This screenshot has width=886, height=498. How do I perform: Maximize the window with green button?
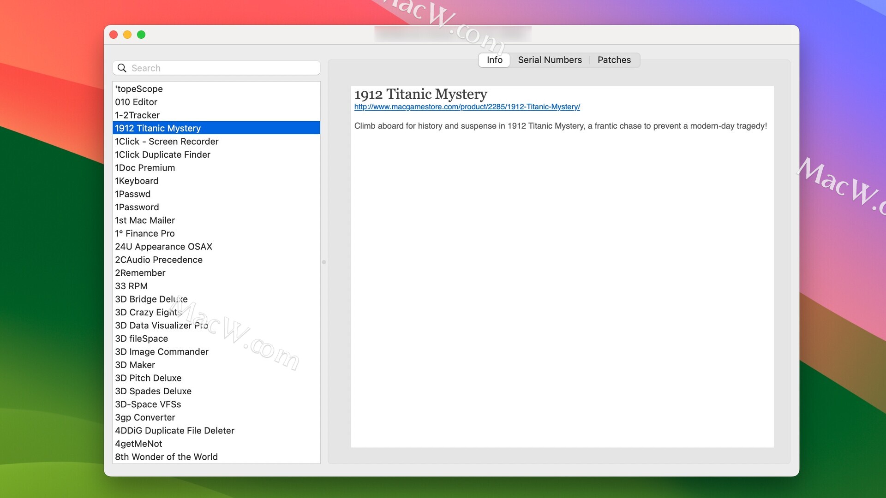141,35
